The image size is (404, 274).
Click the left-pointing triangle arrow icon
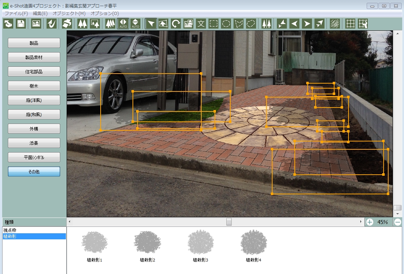294,24
